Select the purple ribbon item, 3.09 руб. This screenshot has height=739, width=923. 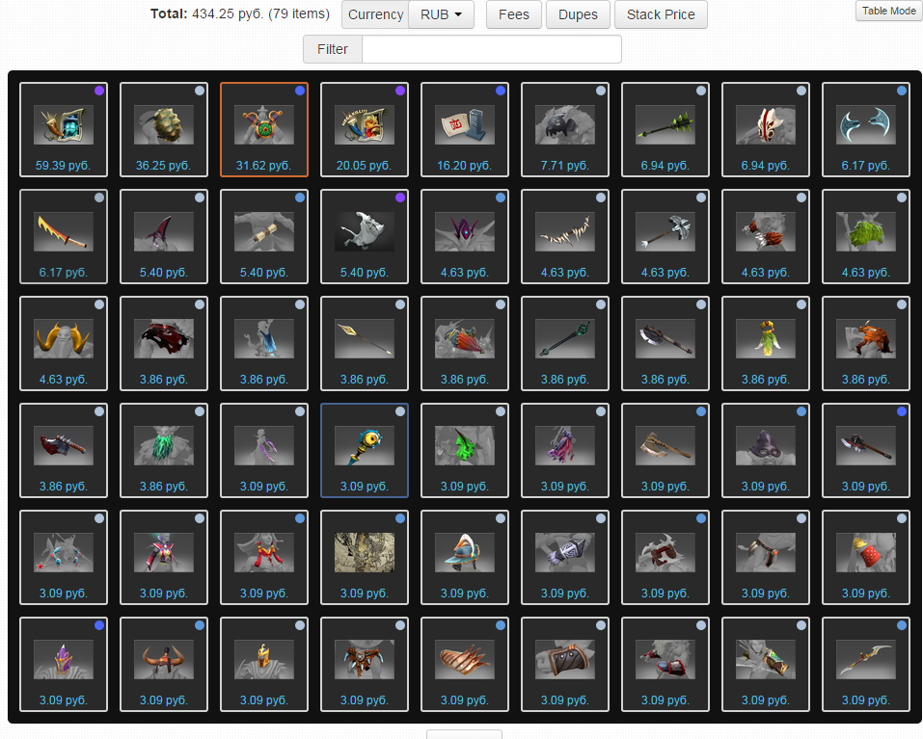(x=264, y=450)
